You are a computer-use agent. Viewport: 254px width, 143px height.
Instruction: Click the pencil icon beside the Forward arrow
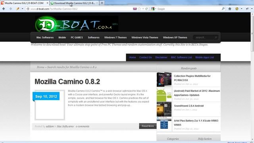tap(17, 9)
